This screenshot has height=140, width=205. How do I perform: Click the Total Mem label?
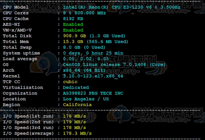point(16,42)
